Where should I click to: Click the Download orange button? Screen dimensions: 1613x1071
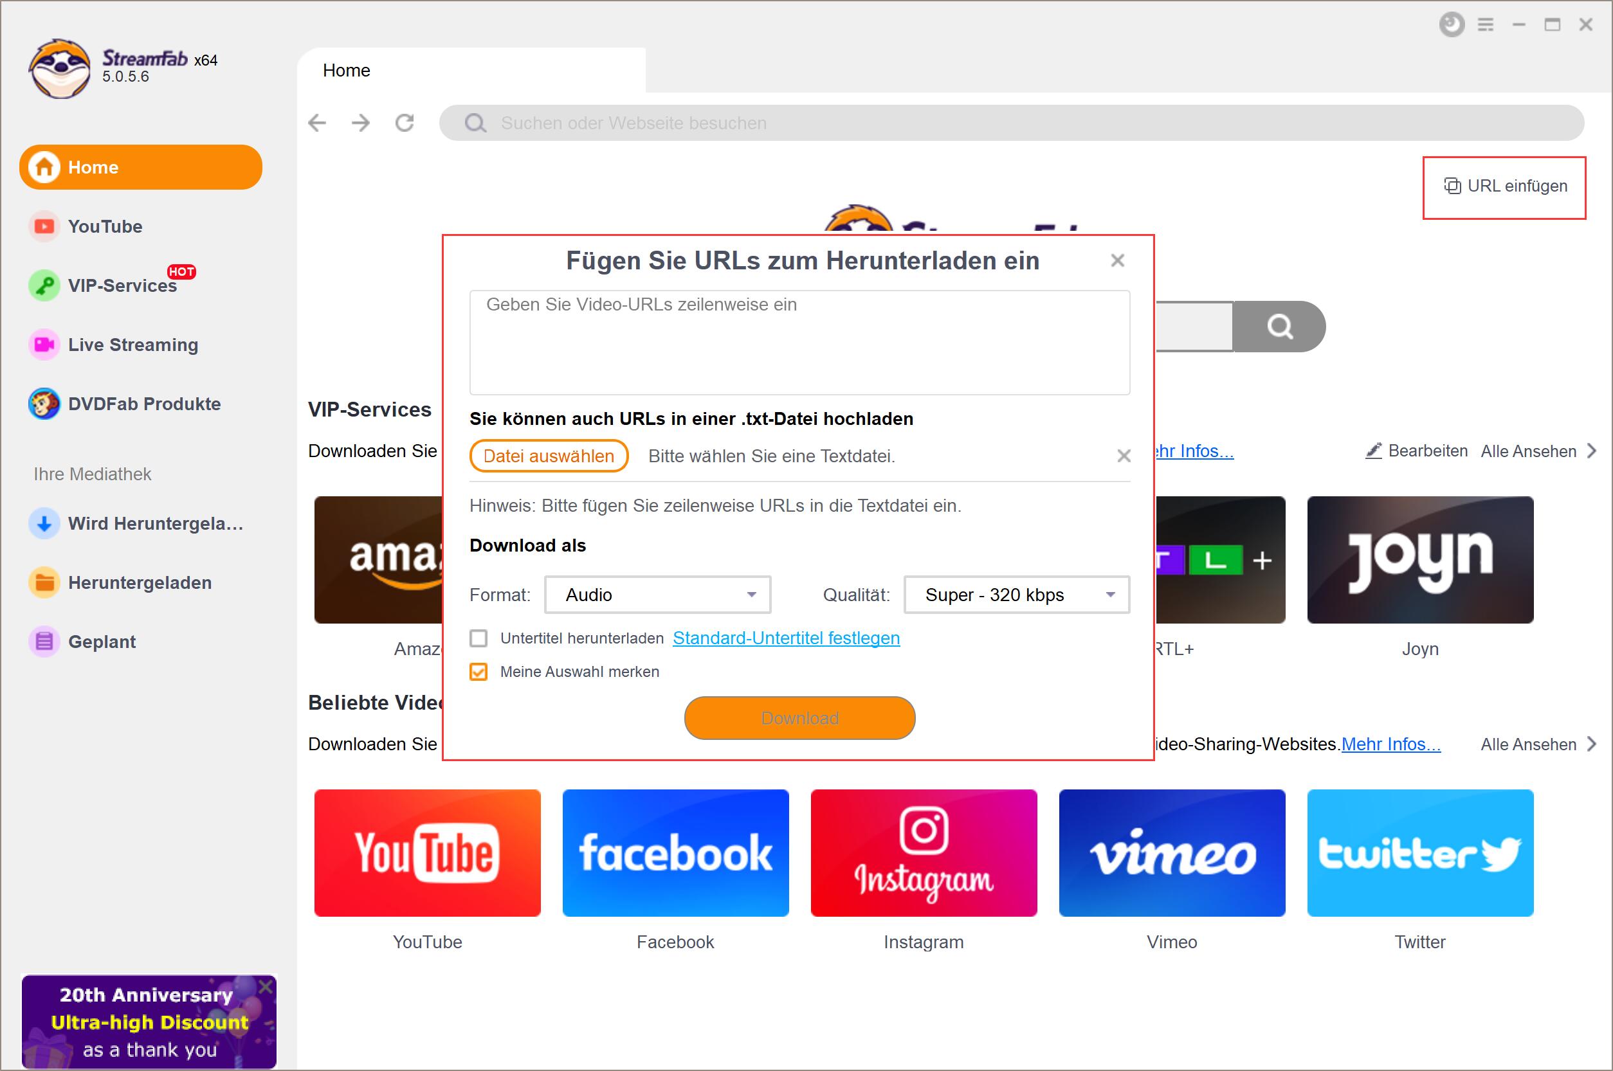pos(799,717)
